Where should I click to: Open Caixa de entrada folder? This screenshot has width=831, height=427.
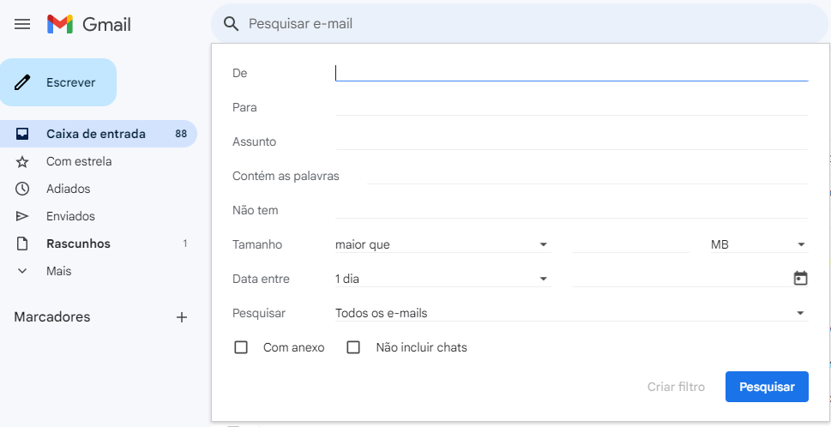click(x=95, y=134)
